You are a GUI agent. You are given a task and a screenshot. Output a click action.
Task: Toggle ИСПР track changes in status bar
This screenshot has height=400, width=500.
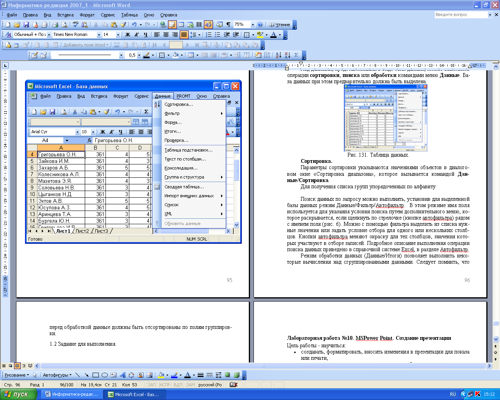point(165,385)
